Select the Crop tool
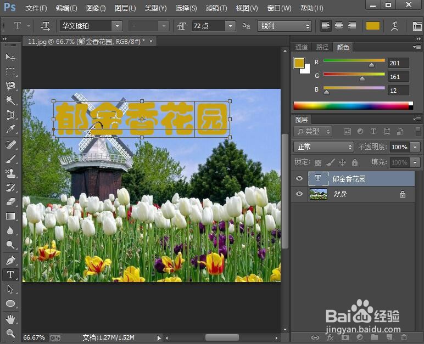This screenshot has height=344, width=424. [10, 115]
